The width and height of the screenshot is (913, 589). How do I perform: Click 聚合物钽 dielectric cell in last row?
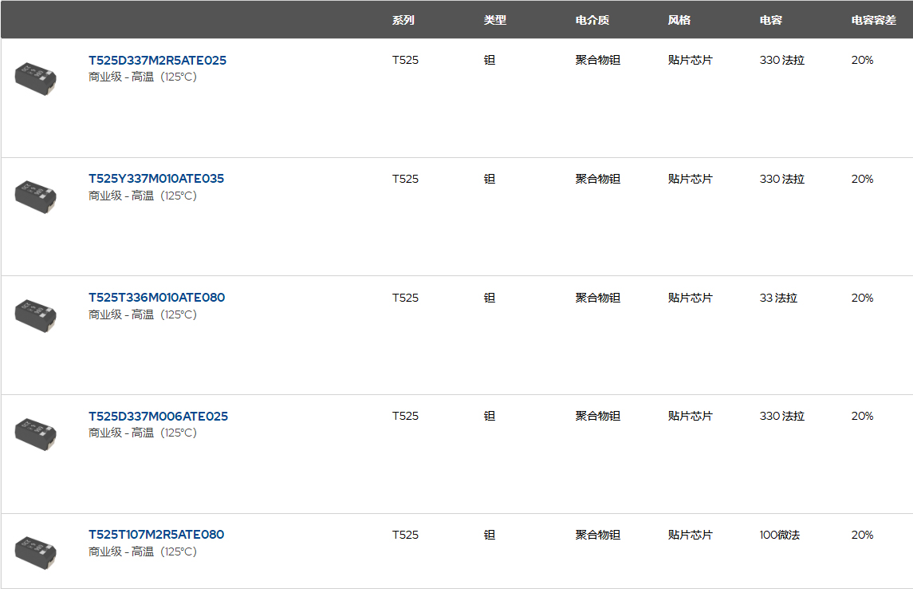(598, 535)
